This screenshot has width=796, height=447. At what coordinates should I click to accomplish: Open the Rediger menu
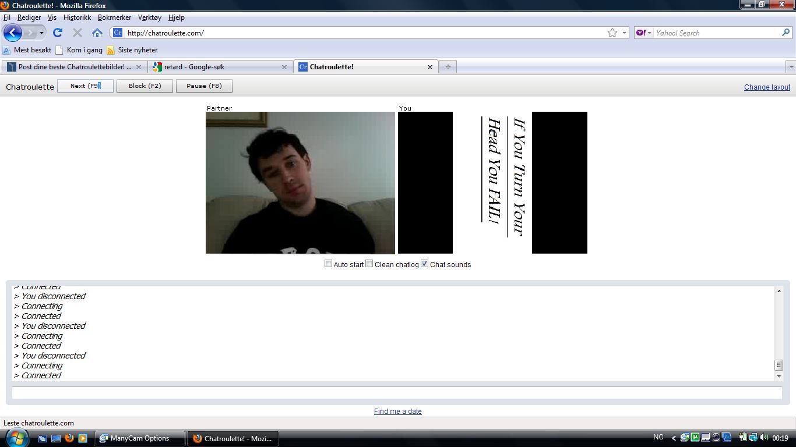point(29,17)
